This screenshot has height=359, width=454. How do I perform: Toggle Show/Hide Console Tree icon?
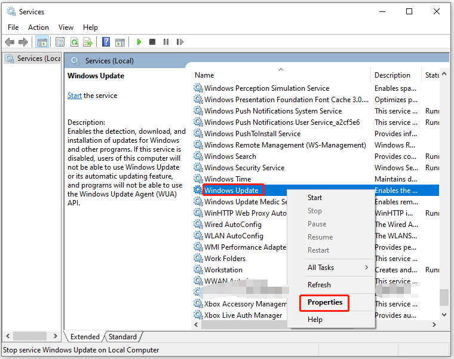[42, 42]
